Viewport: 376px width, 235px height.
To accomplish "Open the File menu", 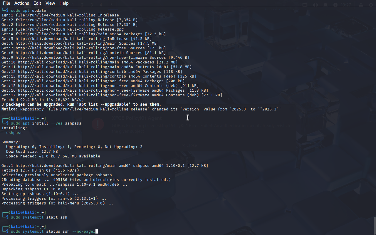I will coord(6,3).
